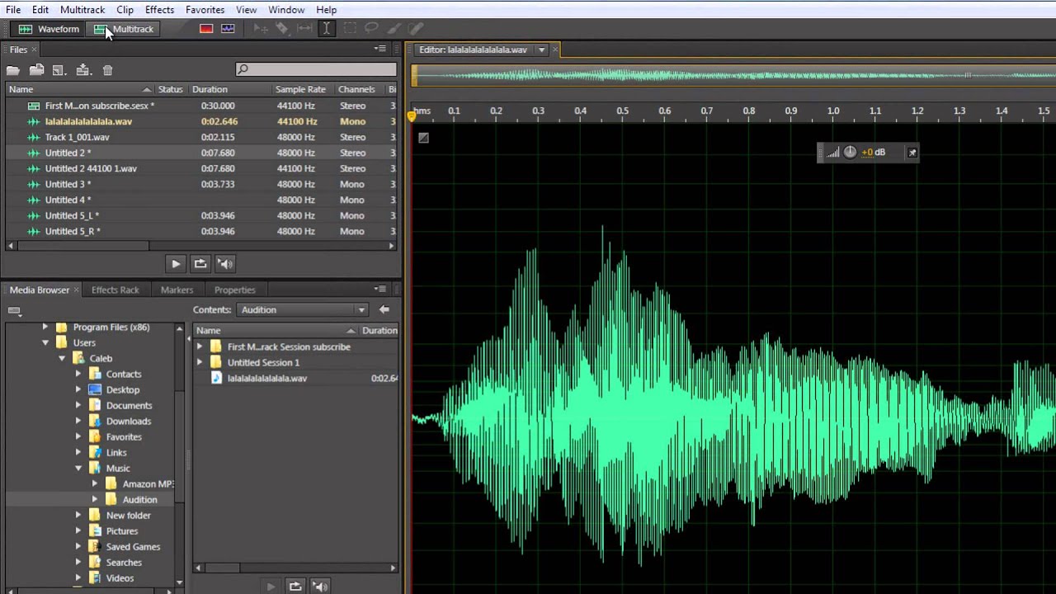Screen dimensions: 1056x594
Task: Expand First M...rack Session subscribe folder
Action: point(199,347)
